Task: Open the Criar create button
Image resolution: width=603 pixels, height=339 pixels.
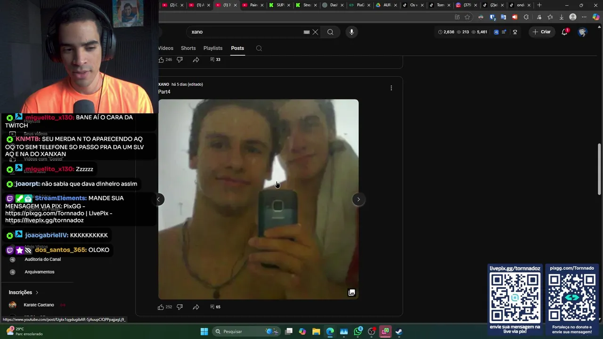Action: pos(541,32)
